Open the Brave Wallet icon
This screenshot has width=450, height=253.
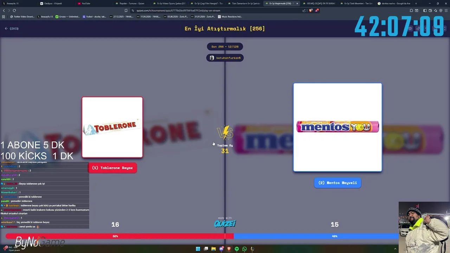430,11
